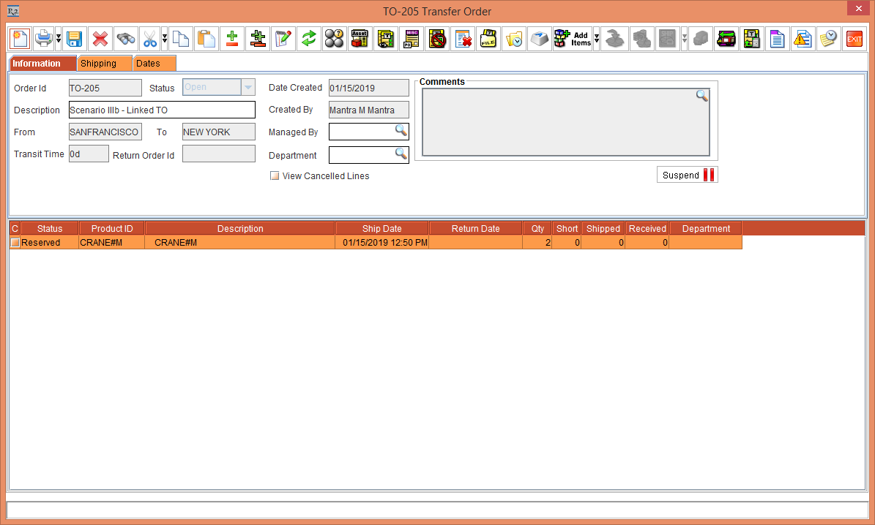Click the New document toolbar icon
The image size is (875, 525).
point(20,39)
